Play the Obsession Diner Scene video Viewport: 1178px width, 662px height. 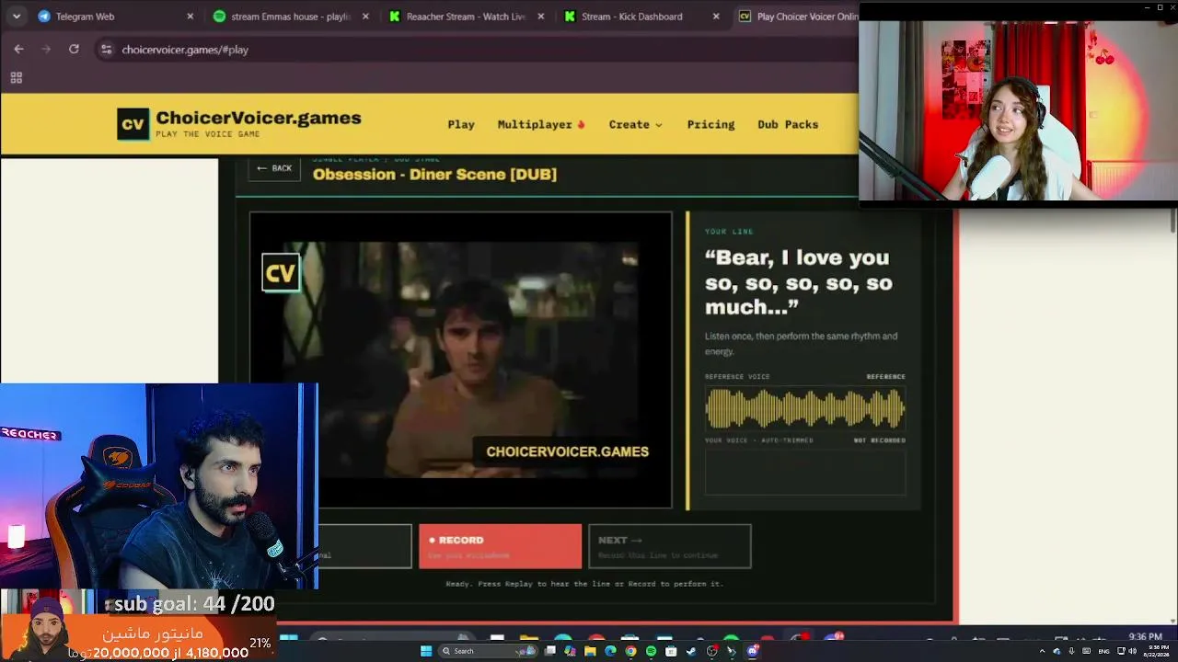click(461, 360)
